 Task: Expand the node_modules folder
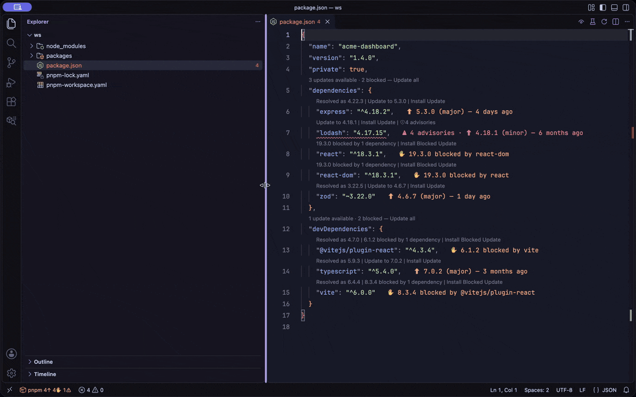tap(32, 46)
